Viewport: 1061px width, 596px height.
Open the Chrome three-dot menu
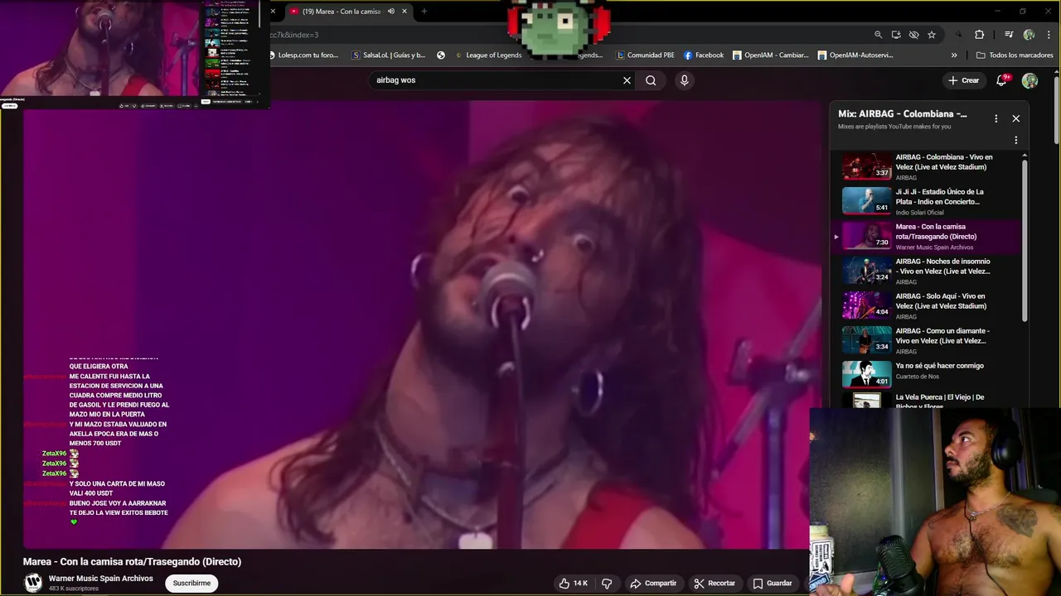tap(1049, 35)
